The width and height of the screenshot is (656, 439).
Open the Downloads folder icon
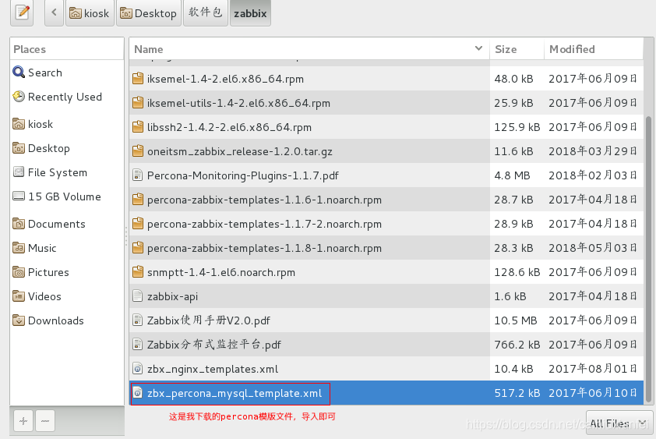pos(19,320)
